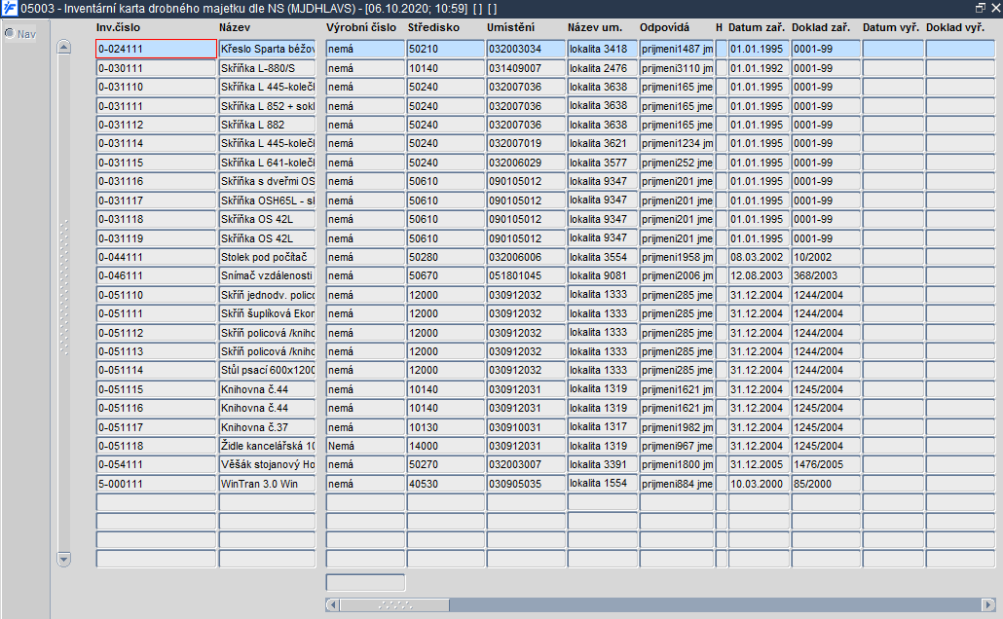
Task: Click Středisko cell 50210
Action: pos(445,49)
